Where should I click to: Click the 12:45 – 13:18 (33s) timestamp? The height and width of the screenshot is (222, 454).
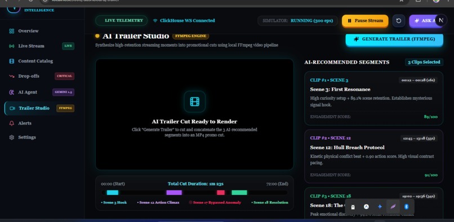419,138
